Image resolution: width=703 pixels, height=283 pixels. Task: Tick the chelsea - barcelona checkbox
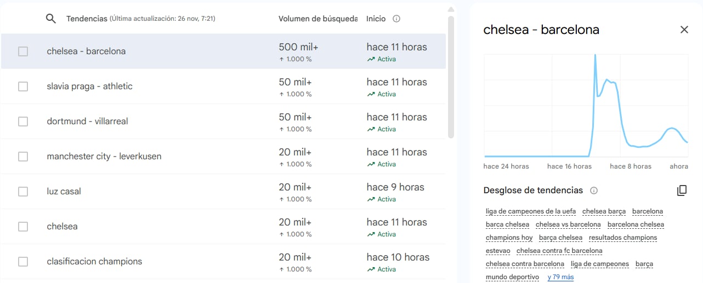(x=23, y=51)
